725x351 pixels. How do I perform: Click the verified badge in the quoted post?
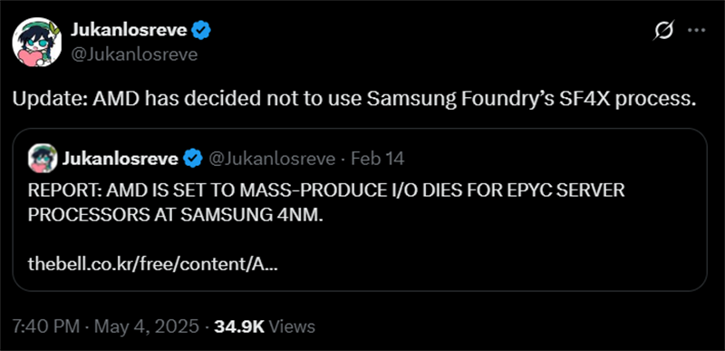tap(193, 159)
